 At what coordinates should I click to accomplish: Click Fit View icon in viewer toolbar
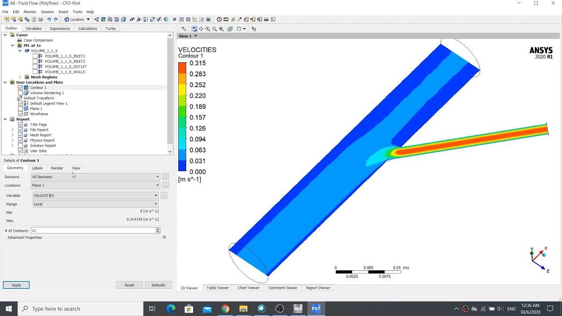(221, 29)
